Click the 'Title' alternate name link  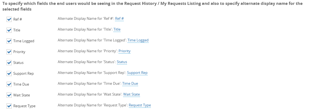117,30
